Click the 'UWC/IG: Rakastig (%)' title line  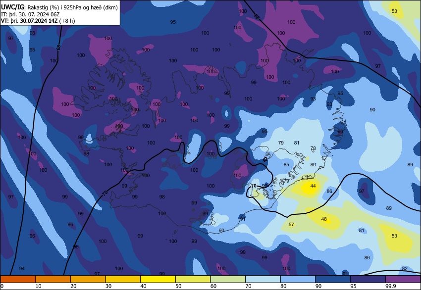[59, 7]
